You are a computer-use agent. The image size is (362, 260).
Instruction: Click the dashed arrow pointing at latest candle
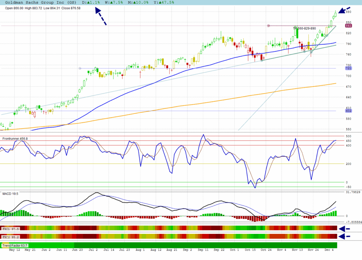pos(344,10)
